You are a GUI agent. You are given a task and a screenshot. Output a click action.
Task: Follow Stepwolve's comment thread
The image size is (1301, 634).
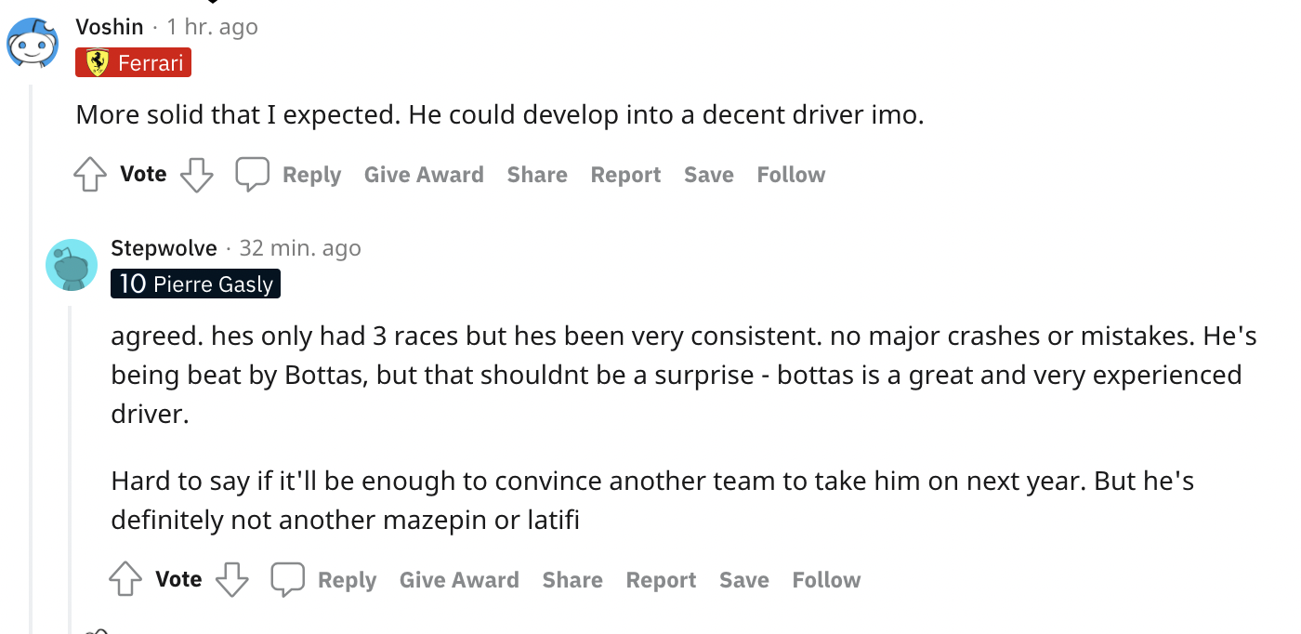pyautogui.click(x=826, y=580)
